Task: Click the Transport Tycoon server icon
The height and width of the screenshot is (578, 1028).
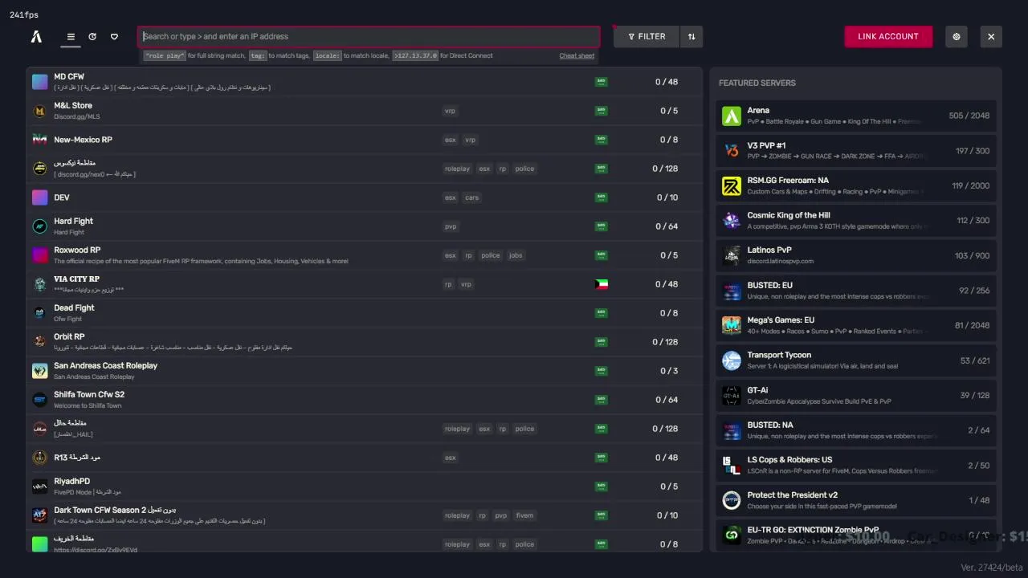Action: 731,360
